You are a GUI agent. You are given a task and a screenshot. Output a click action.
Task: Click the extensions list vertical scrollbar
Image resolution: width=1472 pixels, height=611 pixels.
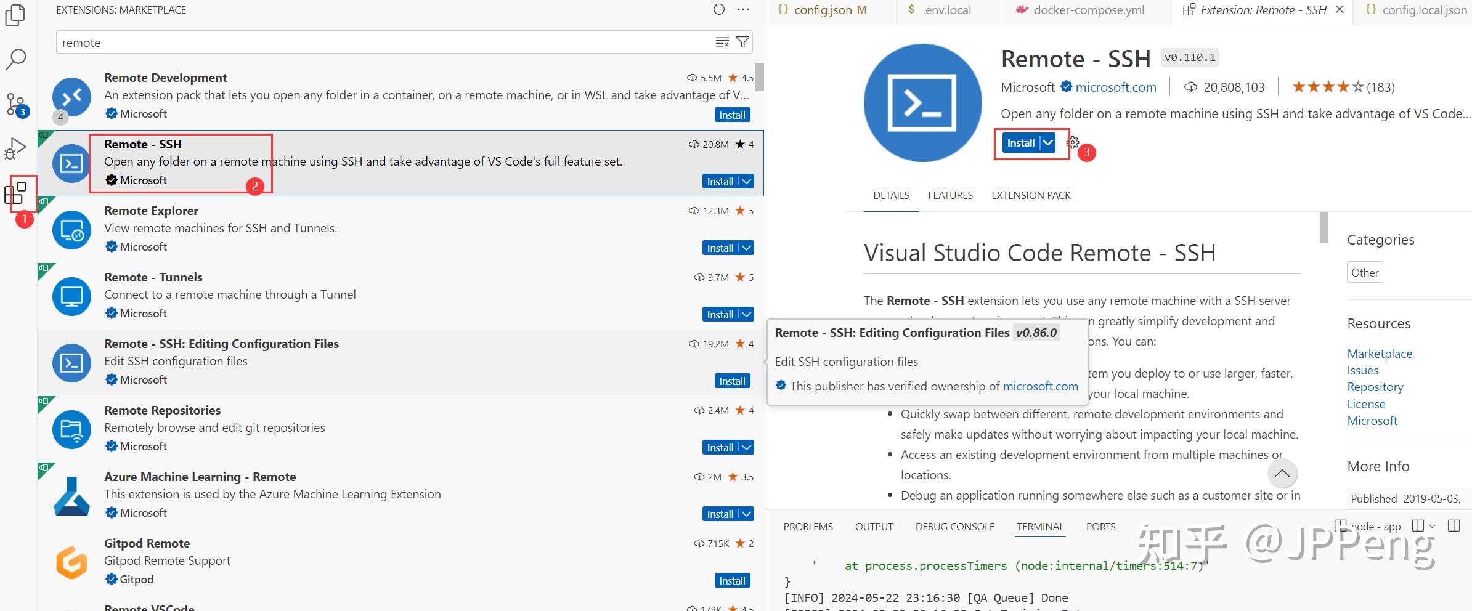(759, 77)
